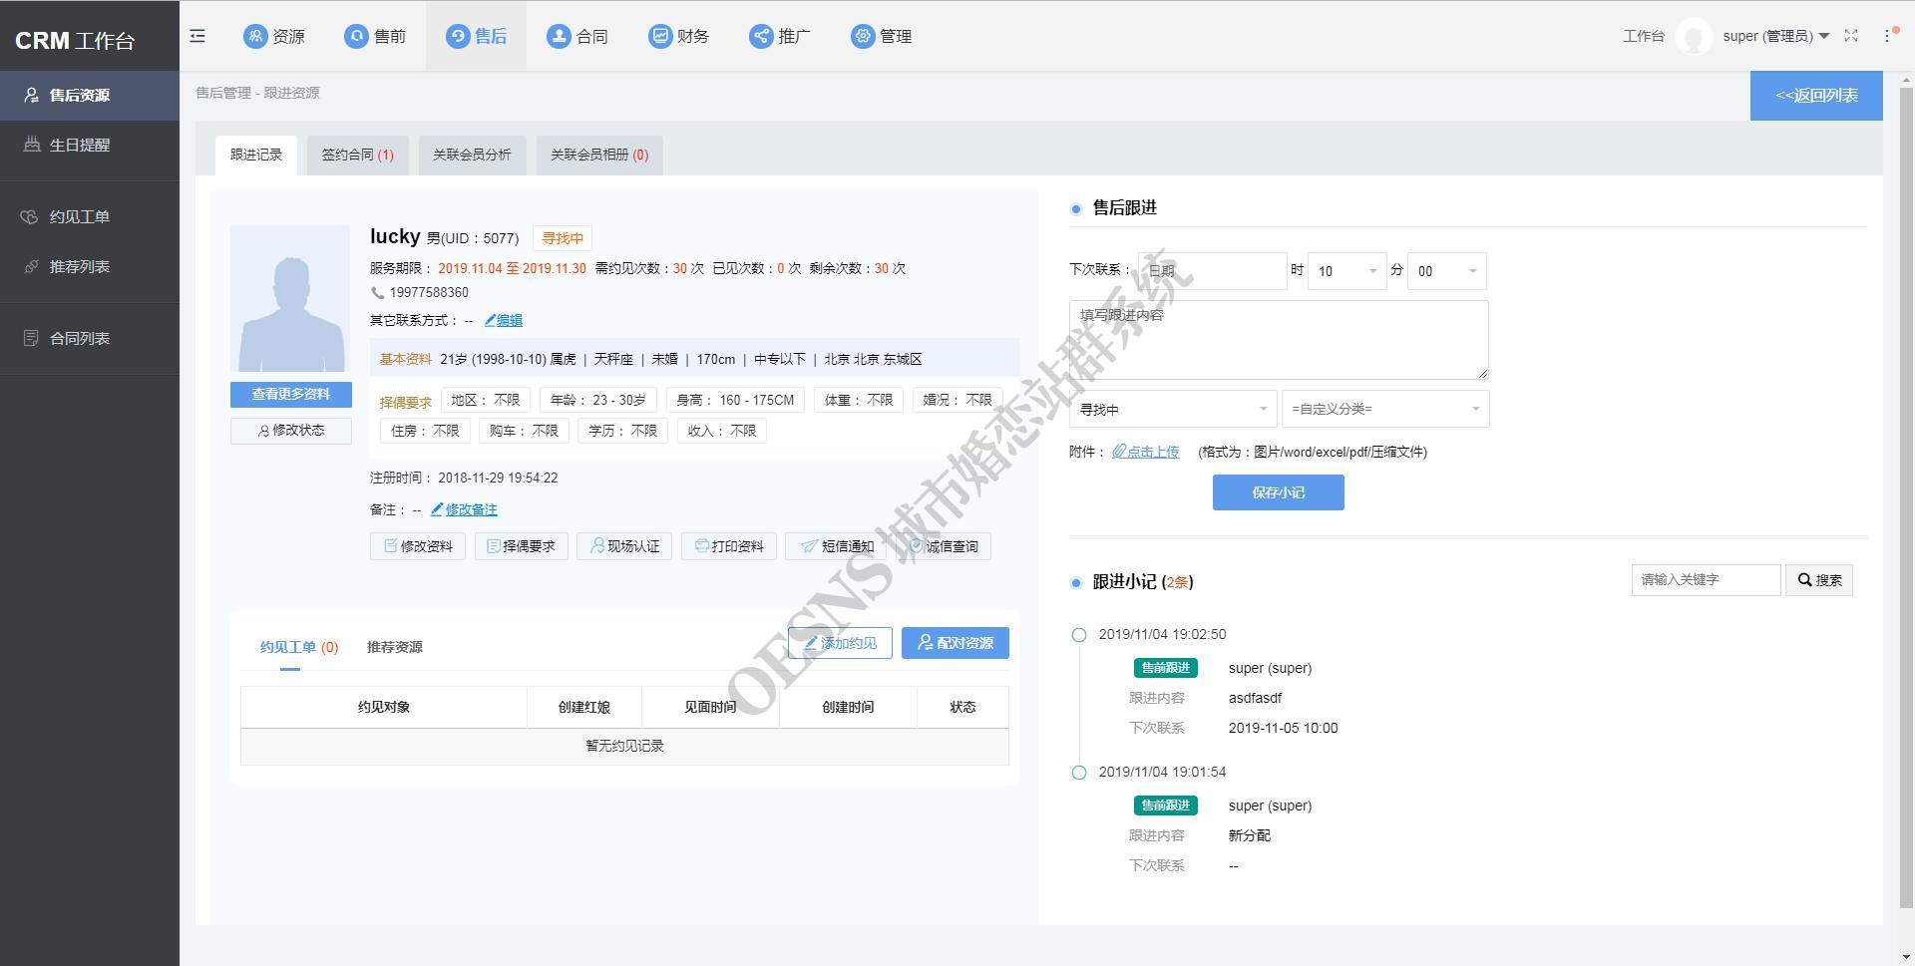Click the <<返回列表 button
This screenshot has width=1915, height=966.
tap(1816, 96)
